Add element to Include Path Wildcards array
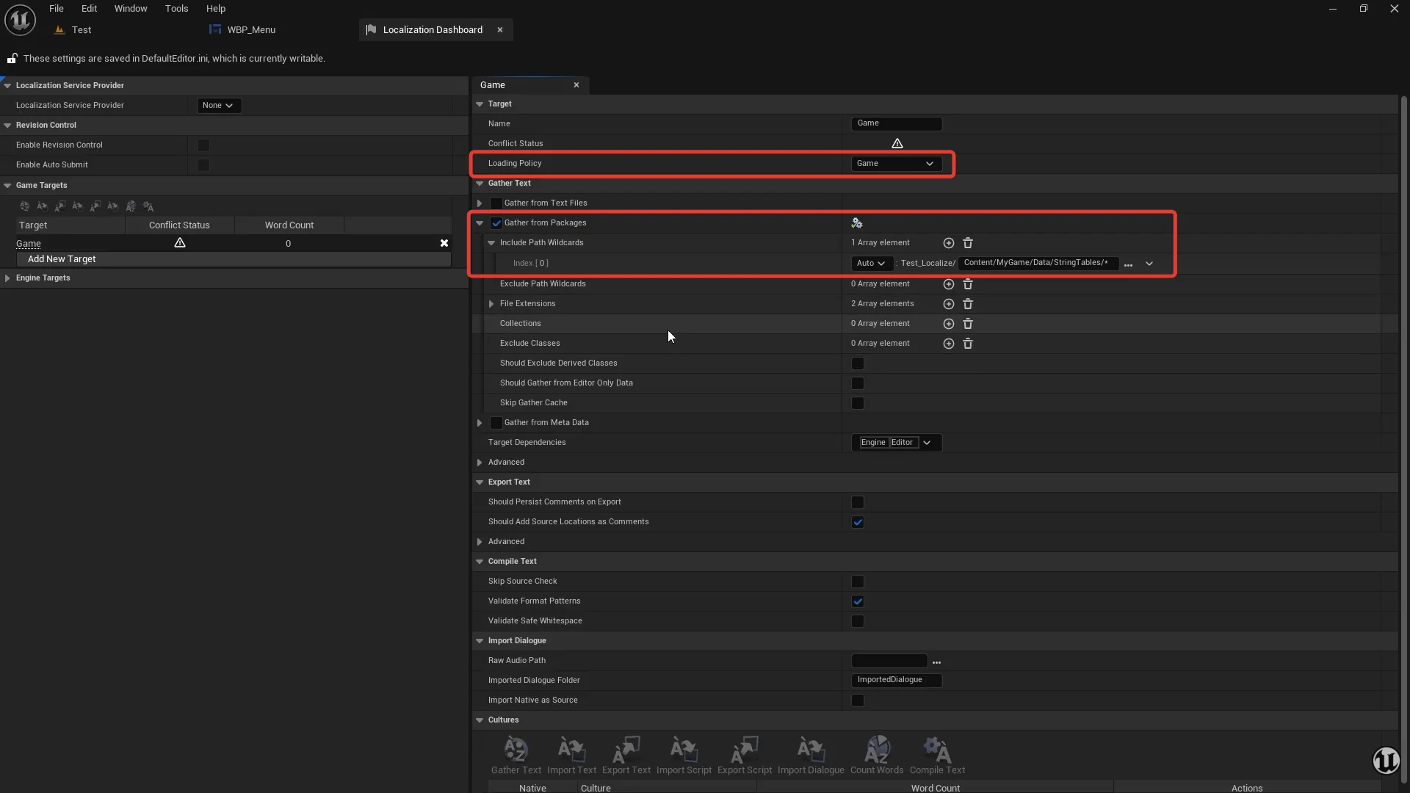Screen dimensions: 1410x793 tap(949, 243)
